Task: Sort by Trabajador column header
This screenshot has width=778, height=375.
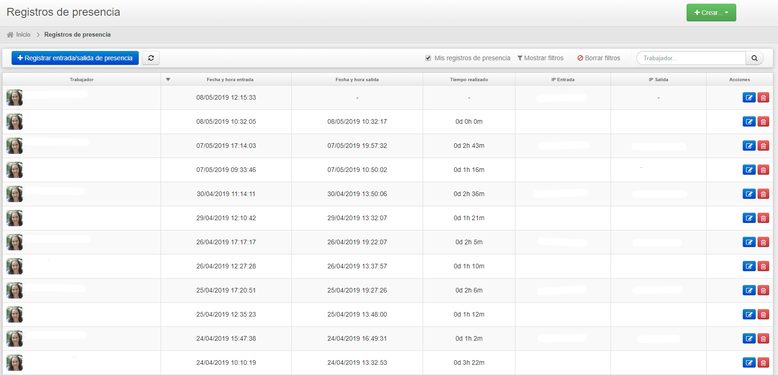Action: [82, 79]
